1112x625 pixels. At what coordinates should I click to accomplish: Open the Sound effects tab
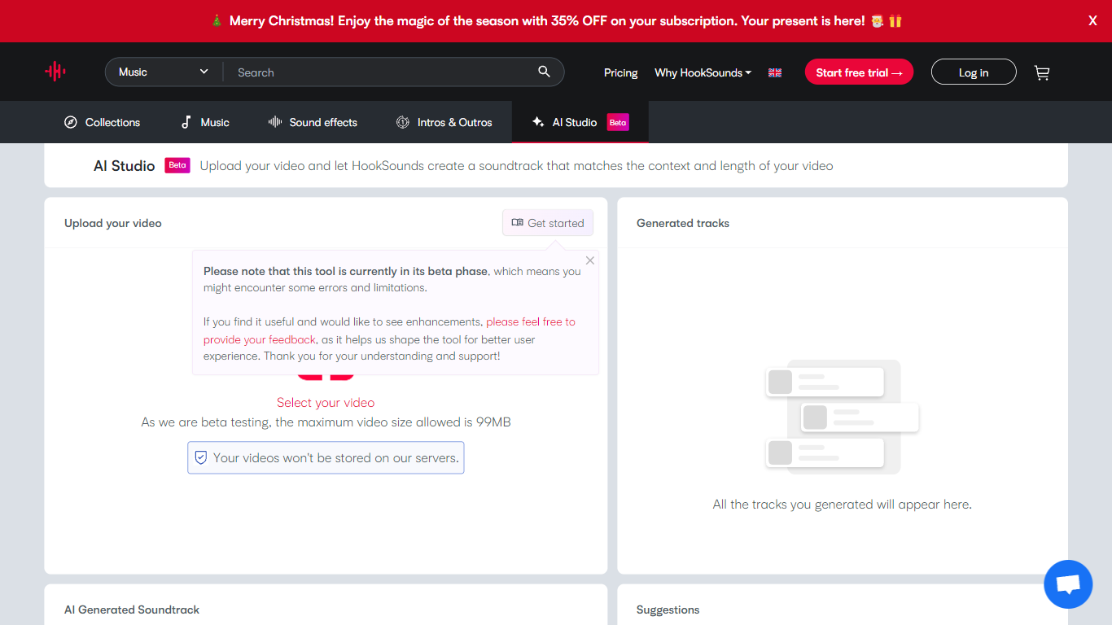point(313,122)
